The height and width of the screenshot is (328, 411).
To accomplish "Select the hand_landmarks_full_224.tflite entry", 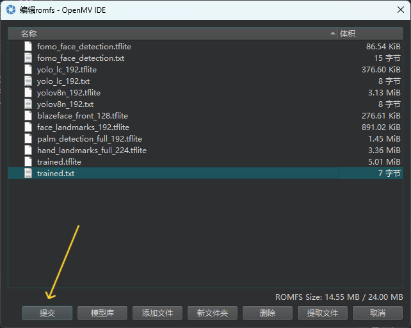I will tap(92, 151).
